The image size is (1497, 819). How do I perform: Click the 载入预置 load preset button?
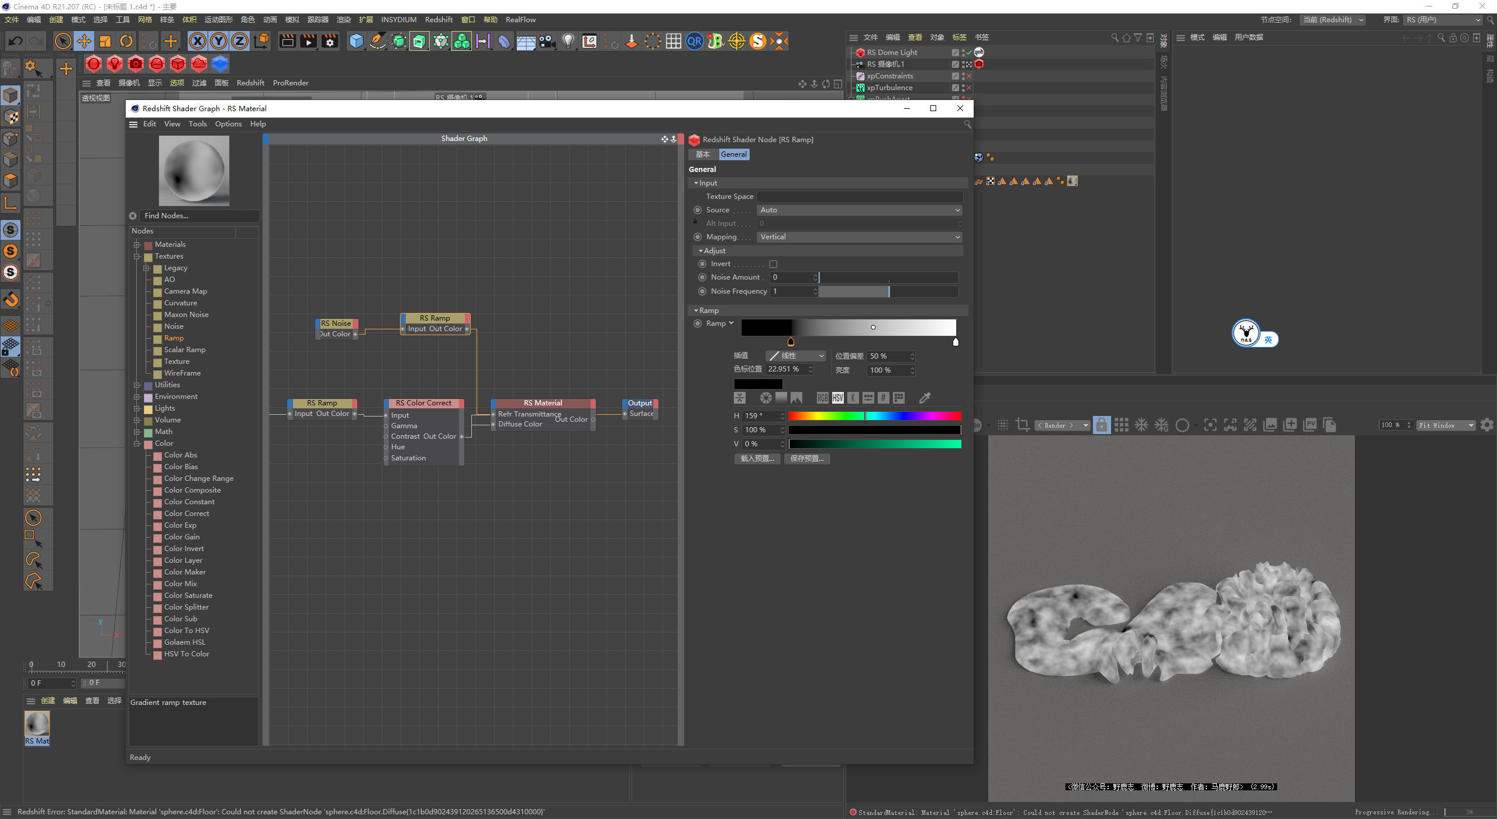[757, 459]
